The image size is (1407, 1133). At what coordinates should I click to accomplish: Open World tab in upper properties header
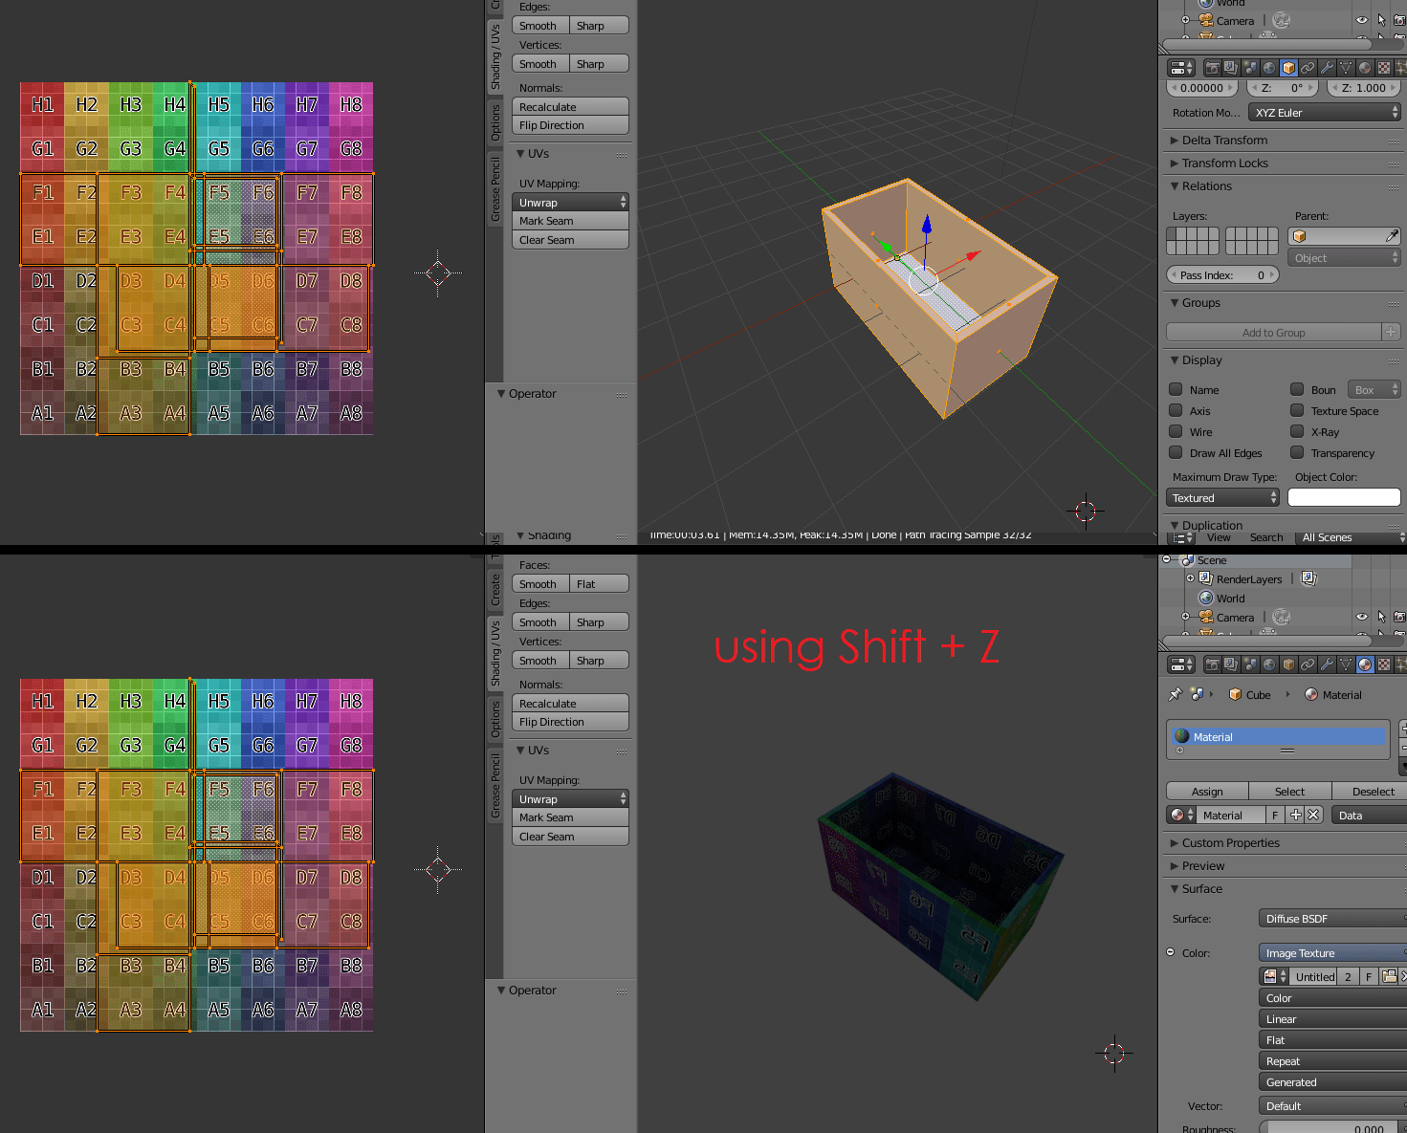[1269, 68]
